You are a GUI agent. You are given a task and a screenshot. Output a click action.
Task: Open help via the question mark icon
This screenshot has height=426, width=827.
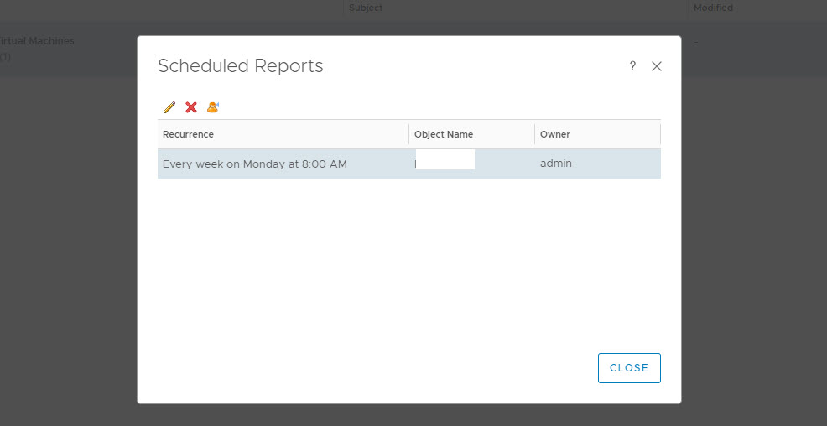(632, 66)
